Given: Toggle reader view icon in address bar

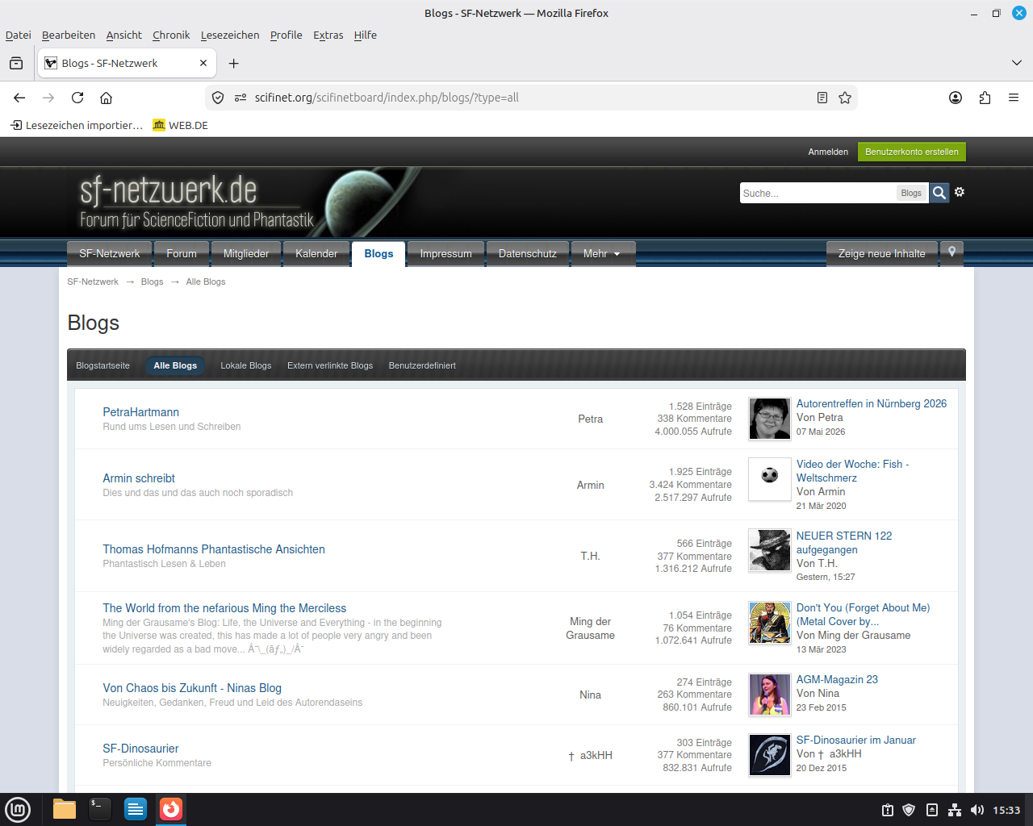Looking at the screenshot, I should point(822,98).
